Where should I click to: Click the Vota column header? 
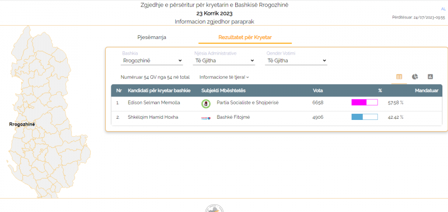(318, 90)
